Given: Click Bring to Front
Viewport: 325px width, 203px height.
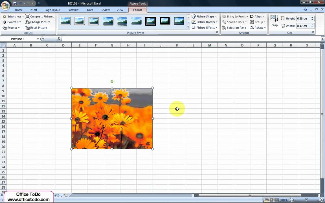Looking at the screenshot, I should point(235,16).
